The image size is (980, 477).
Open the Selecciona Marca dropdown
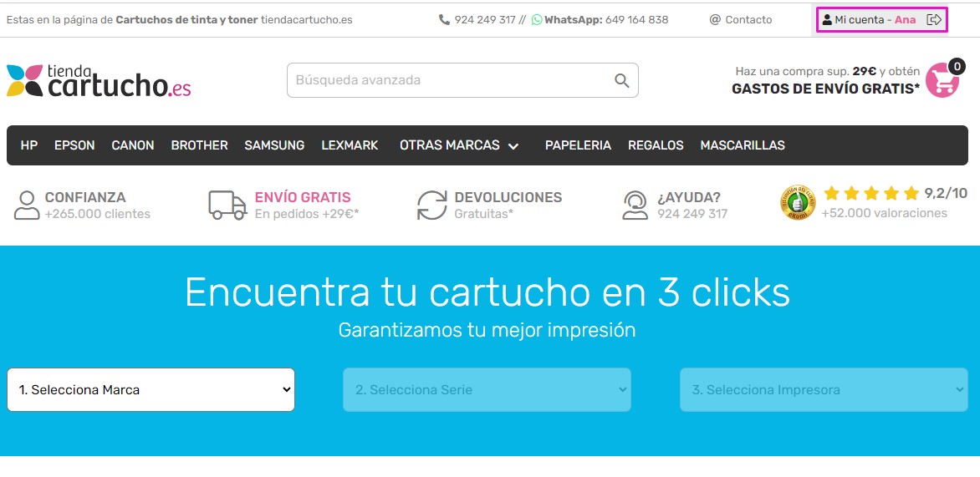coord(151,389)
